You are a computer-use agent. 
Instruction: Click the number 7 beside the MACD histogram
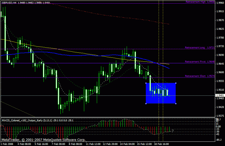pyautogui.click(x=173, y=131)
